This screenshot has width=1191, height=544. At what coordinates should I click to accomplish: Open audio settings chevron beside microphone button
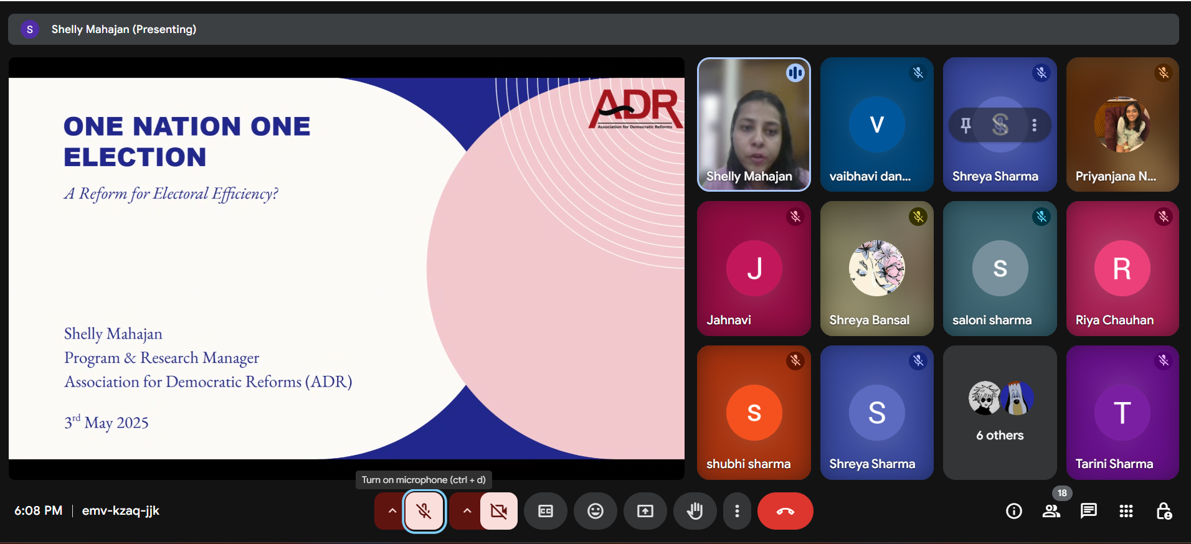(x=392, y=511)
